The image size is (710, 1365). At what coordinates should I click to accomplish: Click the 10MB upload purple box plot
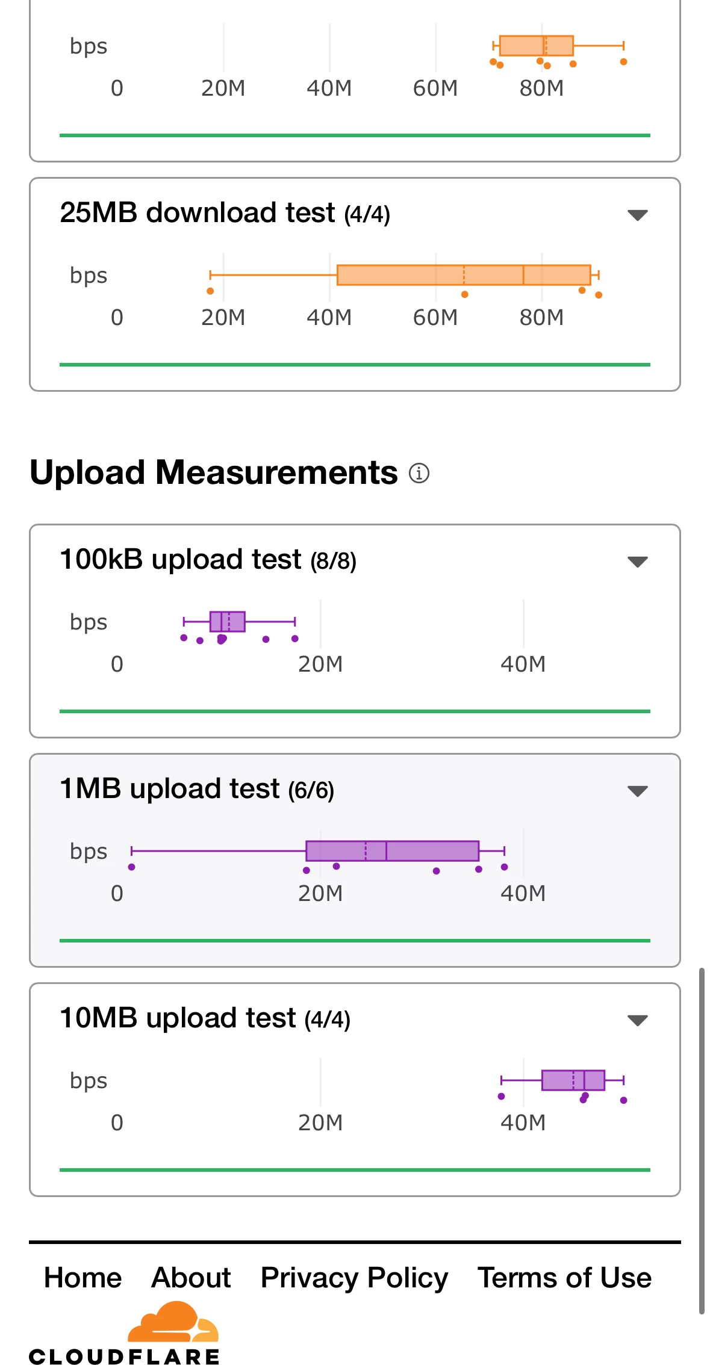pos(573,1080)
